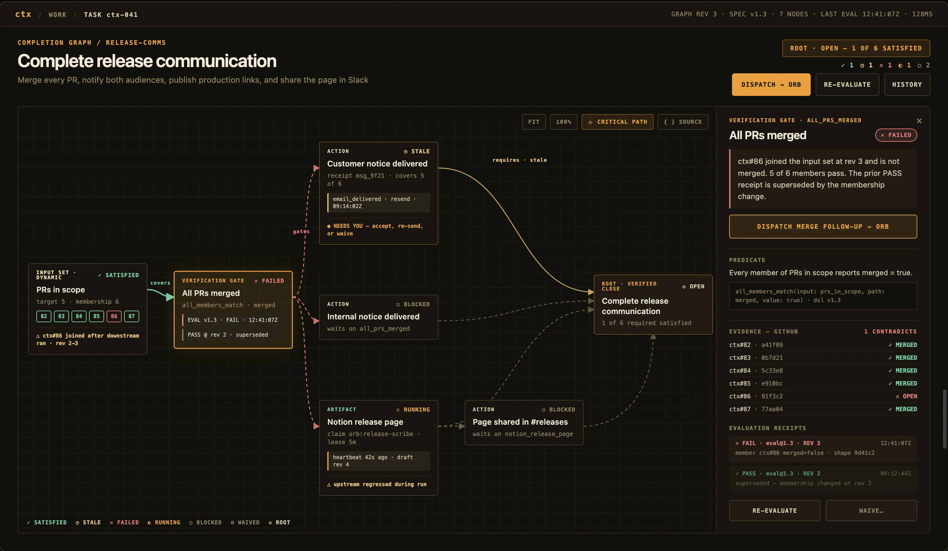
Task: Open evidence row ctx#86 · 91f3c2
Action: click(823, 396)
